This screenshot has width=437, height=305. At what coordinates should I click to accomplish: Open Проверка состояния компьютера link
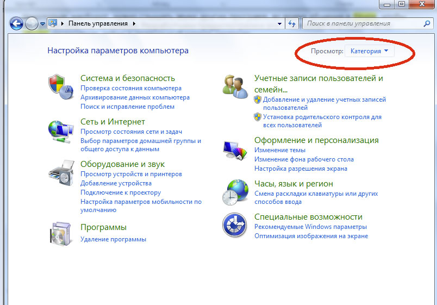point(131,88)
